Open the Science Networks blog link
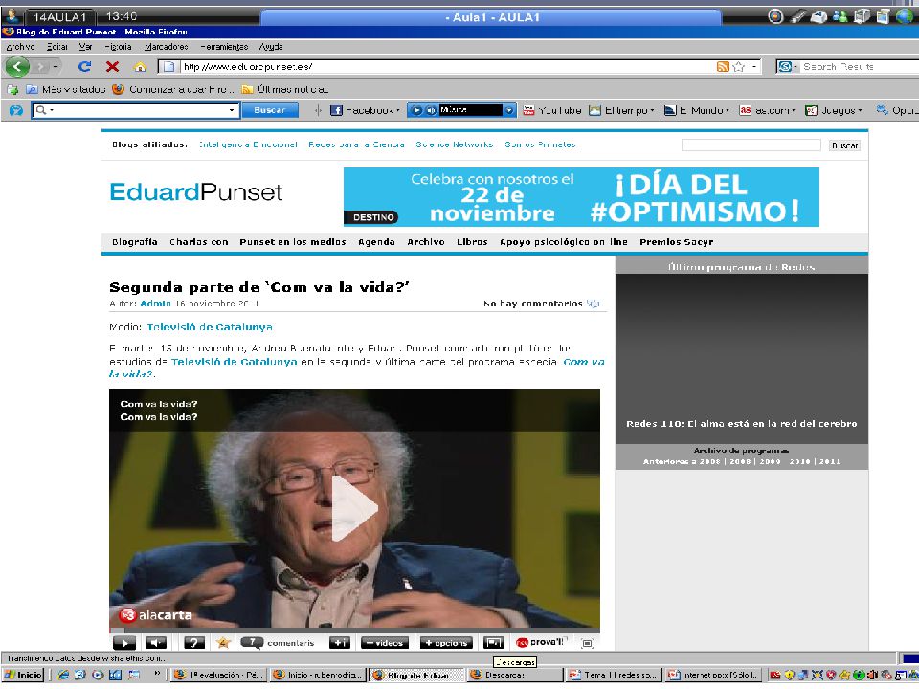Screen dimensions: 919x689 (x=454, y=144)
